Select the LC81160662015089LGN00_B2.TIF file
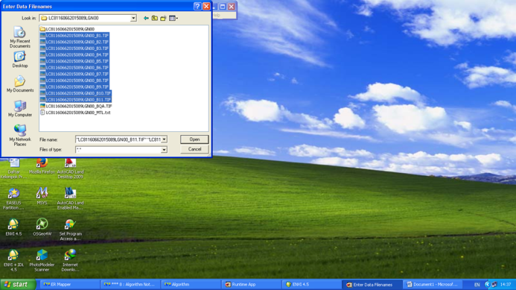The image size is (516, 290). pos(74,42)
